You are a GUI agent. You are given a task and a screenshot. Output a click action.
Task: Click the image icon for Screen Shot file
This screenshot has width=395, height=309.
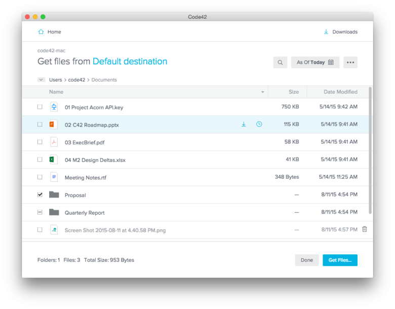pos(54,229)
